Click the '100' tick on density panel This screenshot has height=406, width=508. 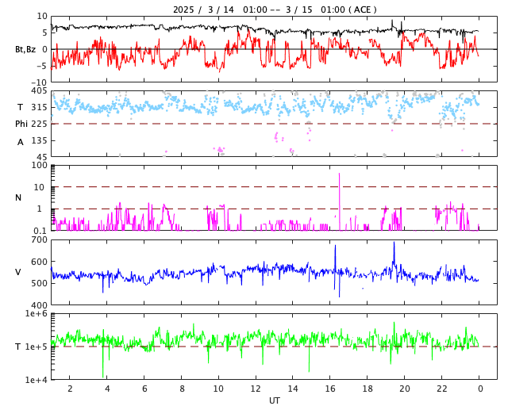point(40,166)
